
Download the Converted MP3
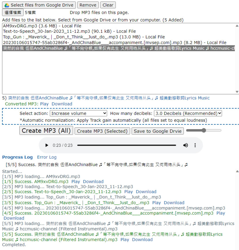[x=62, y=104]
